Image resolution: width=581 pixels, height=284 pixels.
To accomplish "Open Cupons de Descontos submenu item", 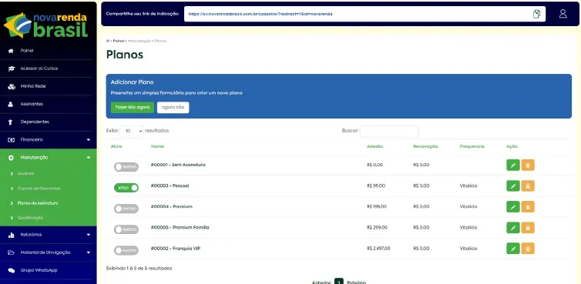I will [39, 189].
